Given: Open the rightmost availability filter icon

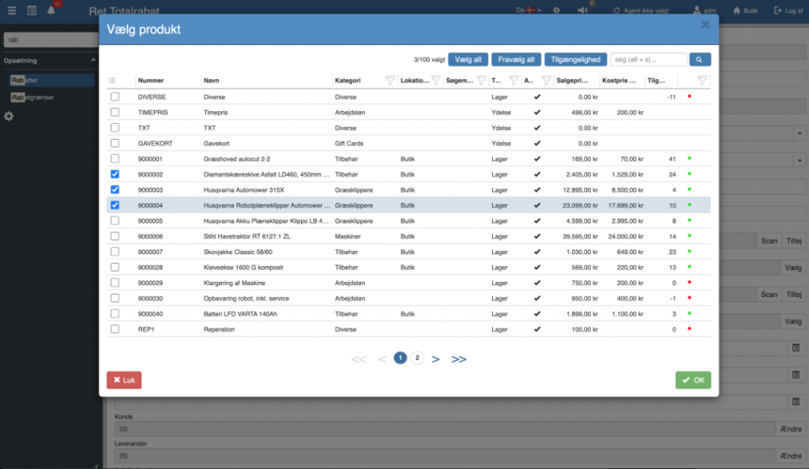Looking at the screenshot, I should pos(702,81).
